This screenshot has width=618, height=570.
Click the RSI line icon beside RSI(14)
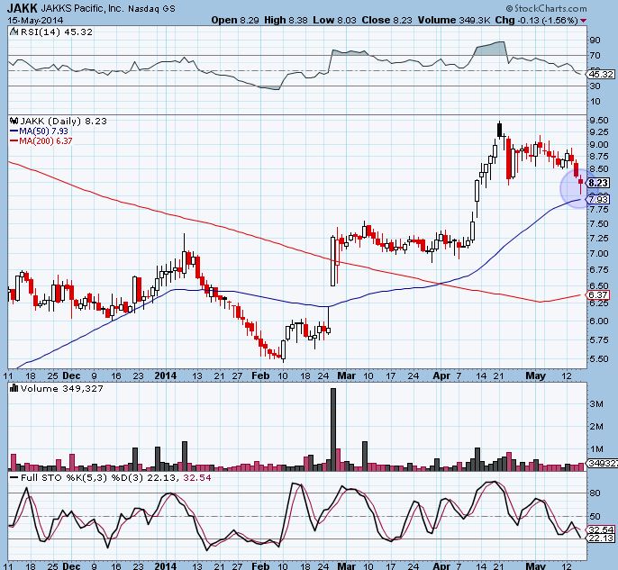14,32
